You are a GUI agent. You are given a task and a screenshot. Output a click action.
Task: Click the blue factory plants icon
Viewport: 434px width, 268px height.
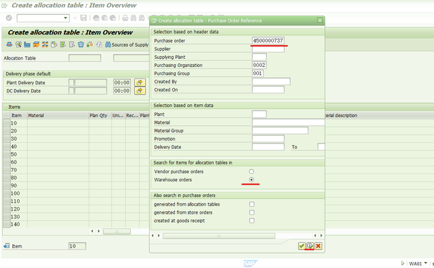pos(27,44)
